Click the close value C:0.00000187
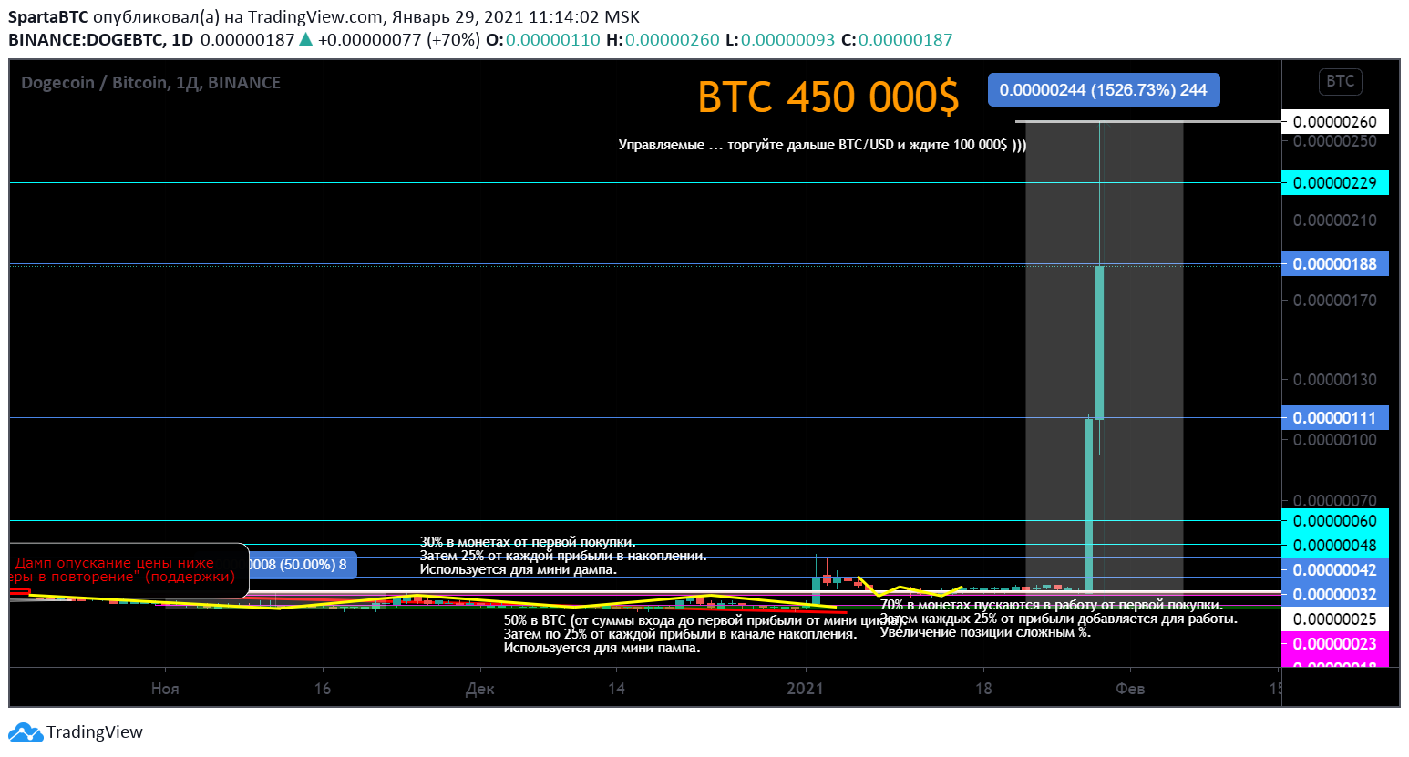This screenshot has width=1409, height=757. pyautogui.click(x=897, y=40)
